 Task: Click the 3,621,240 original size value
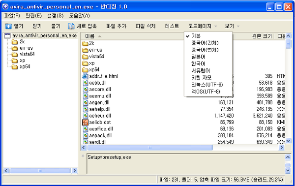(x=263, y=116)
